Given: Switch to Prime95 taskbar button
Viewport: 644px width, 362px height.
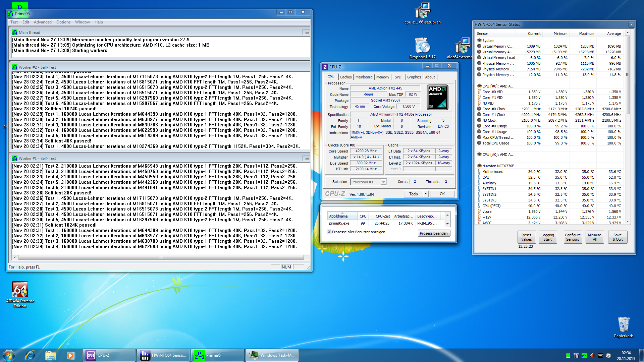Looking at the screenshot, I should click(218, 355).
